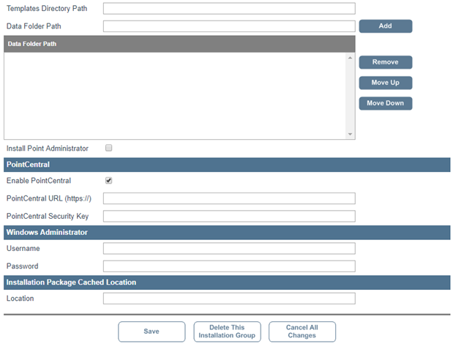456x352 pixels.
Task: Save the installation group settings
Action: [152, 332]
